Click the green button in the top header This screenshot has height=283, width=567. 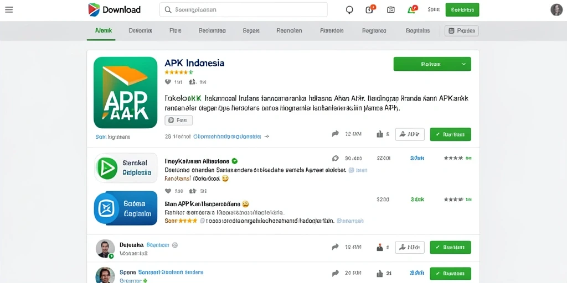pyautogui.click(x=462, y=10)
